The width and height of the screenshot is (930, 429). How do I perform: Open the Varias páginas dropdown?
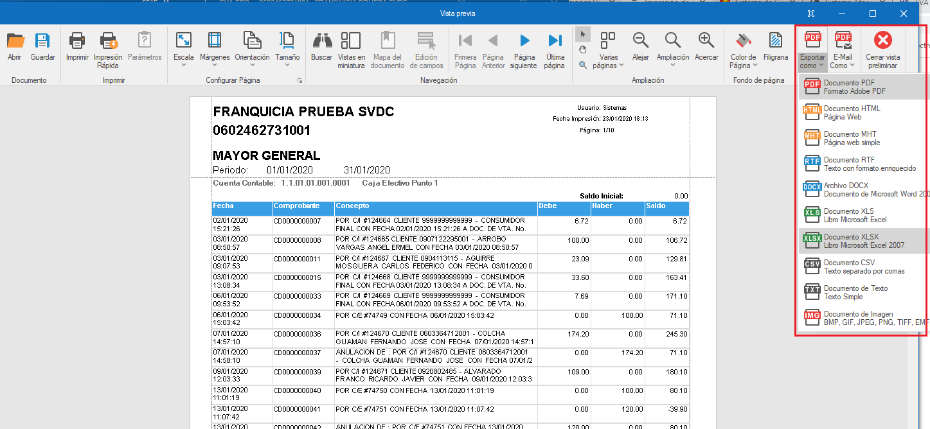(x=608, y=50)
